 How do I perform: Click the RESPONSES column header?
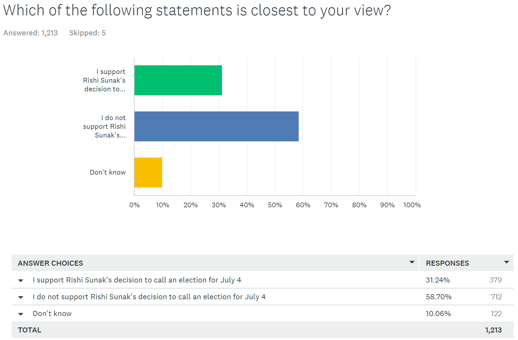[447, 263]
